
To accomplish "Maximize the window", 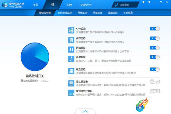I will 161,2.
